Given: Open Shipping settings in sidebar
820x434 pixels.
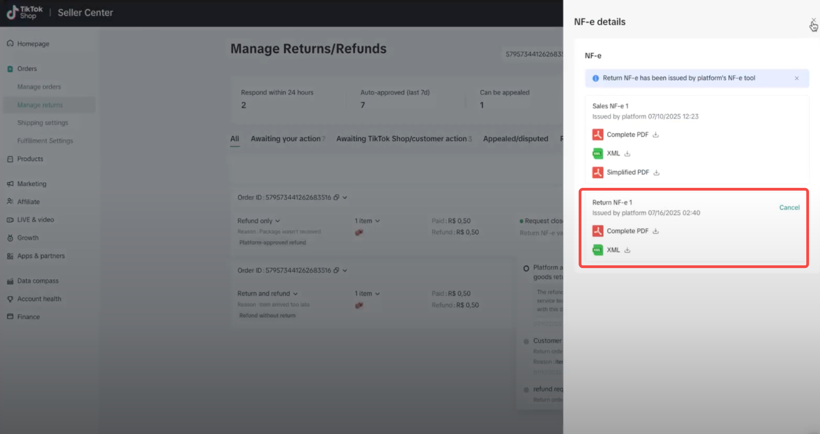Looking at the screenshot, I should click(x=43, y=123).
